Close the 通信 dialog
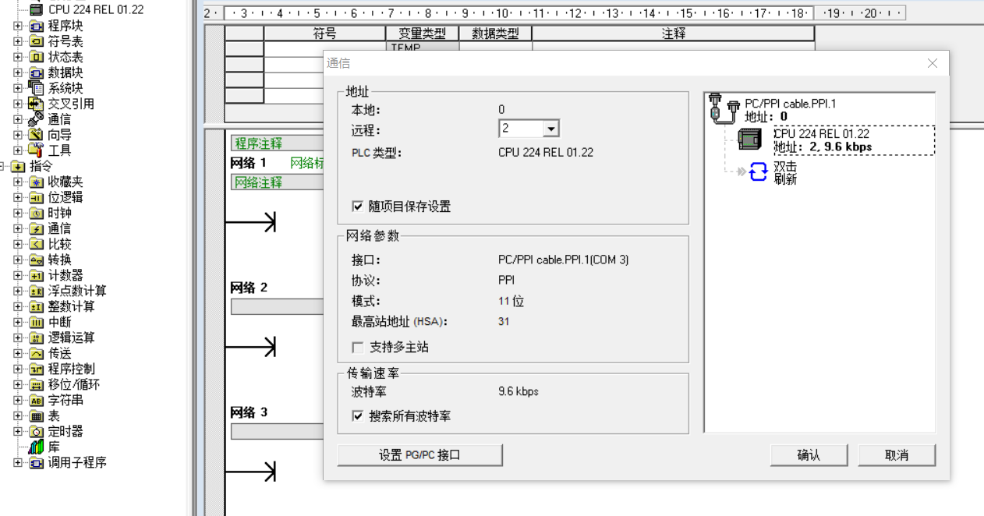Image resolution: width=984 pixels, height=516 pixels. pos(933,63)
